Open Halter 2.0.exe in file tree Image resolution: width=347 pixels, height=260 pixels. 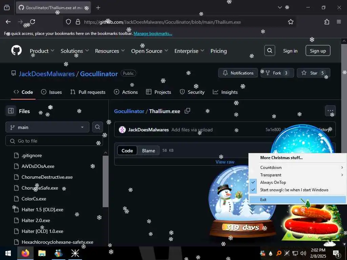click(x=36, y=220)
